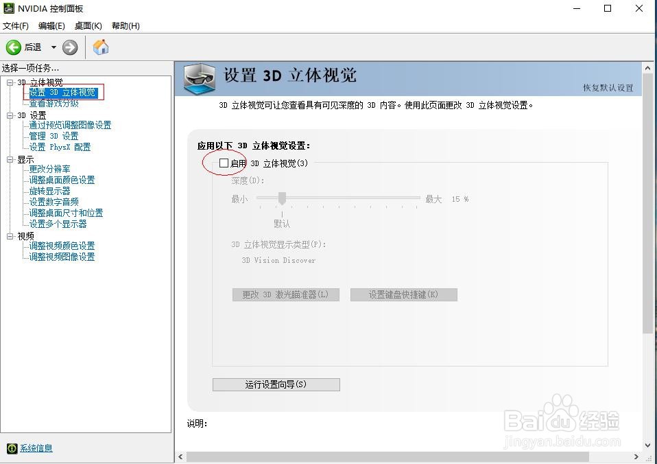
Task: Select 调整视频图像设置 item
Action: click(x=62, y=257)
